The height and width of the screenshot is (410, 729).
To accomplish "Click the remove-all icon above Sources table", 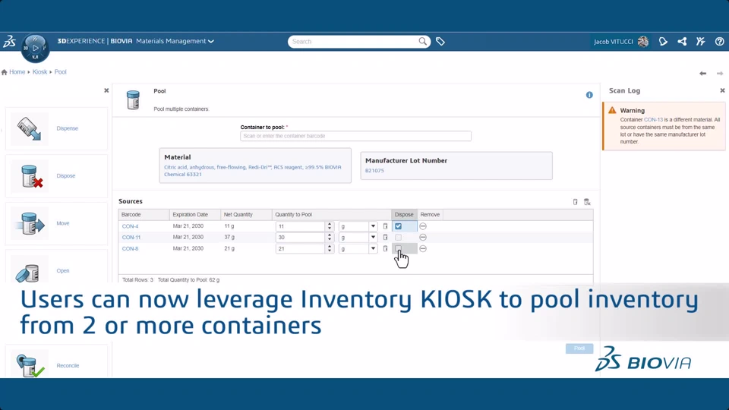I will 587,202.
